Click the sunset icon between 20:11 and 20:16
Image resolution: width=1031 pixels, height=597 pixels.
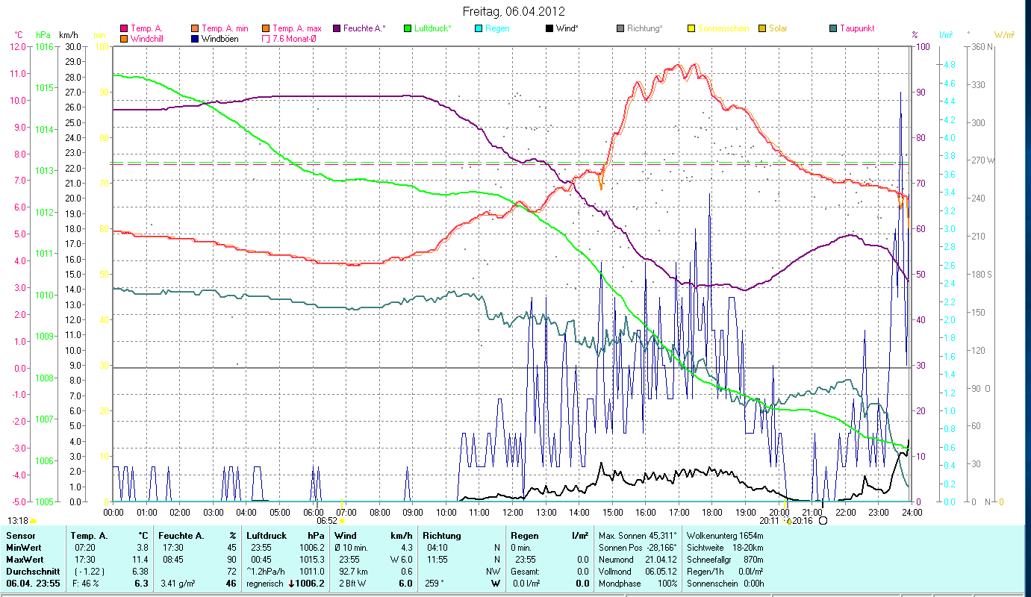(788, 521)
